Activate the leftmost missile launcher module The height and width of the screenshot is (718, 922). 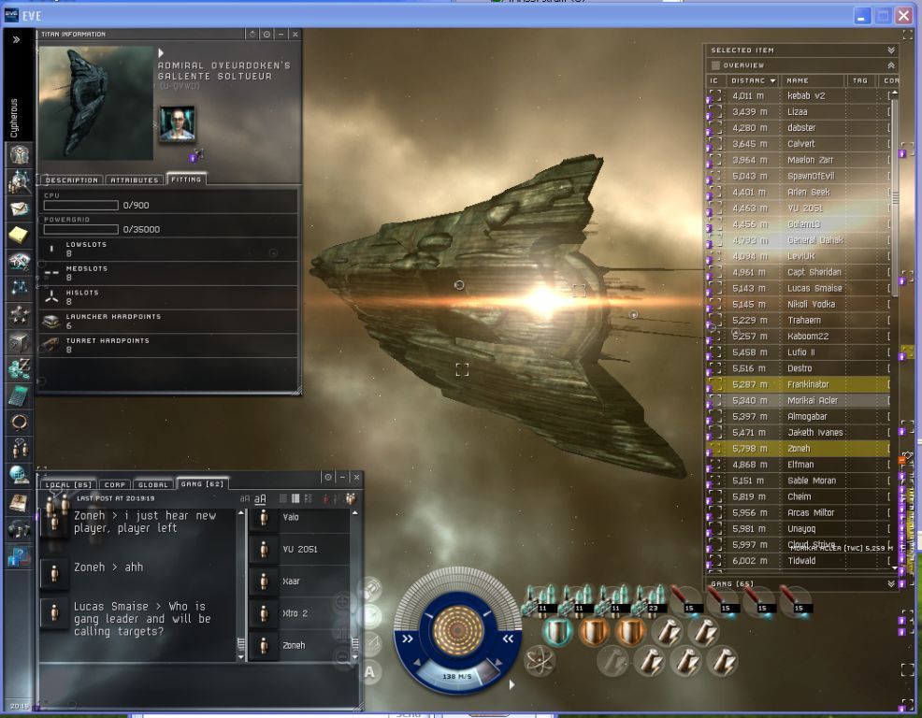[540, 600]
